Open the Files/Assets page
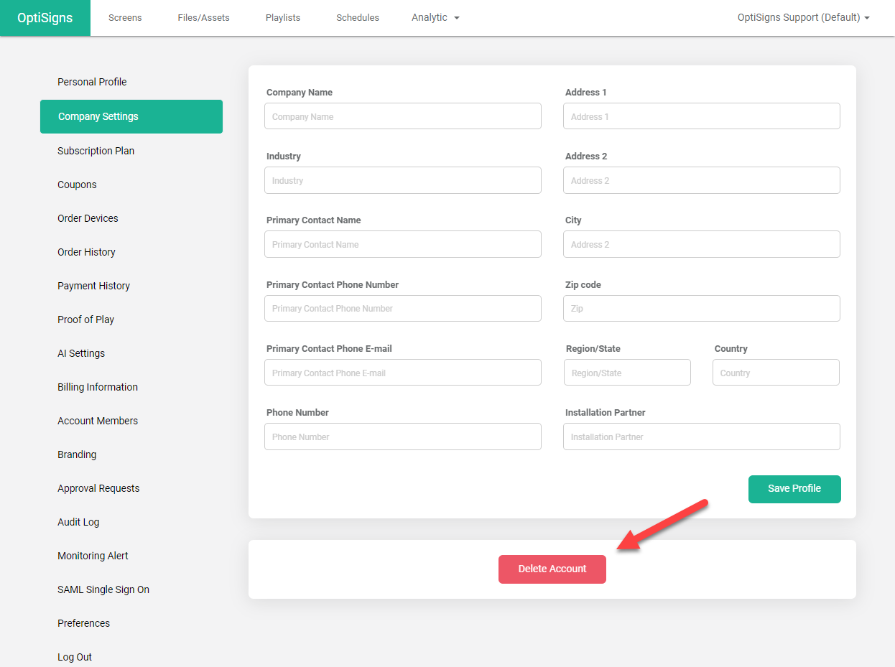Screen dimensions: 895x667 203,17
